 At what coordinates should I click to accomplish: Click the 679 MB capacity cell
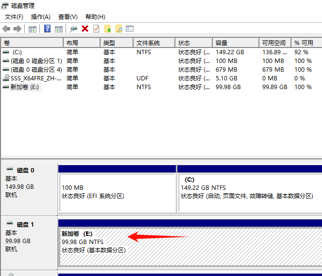point(226,70)
